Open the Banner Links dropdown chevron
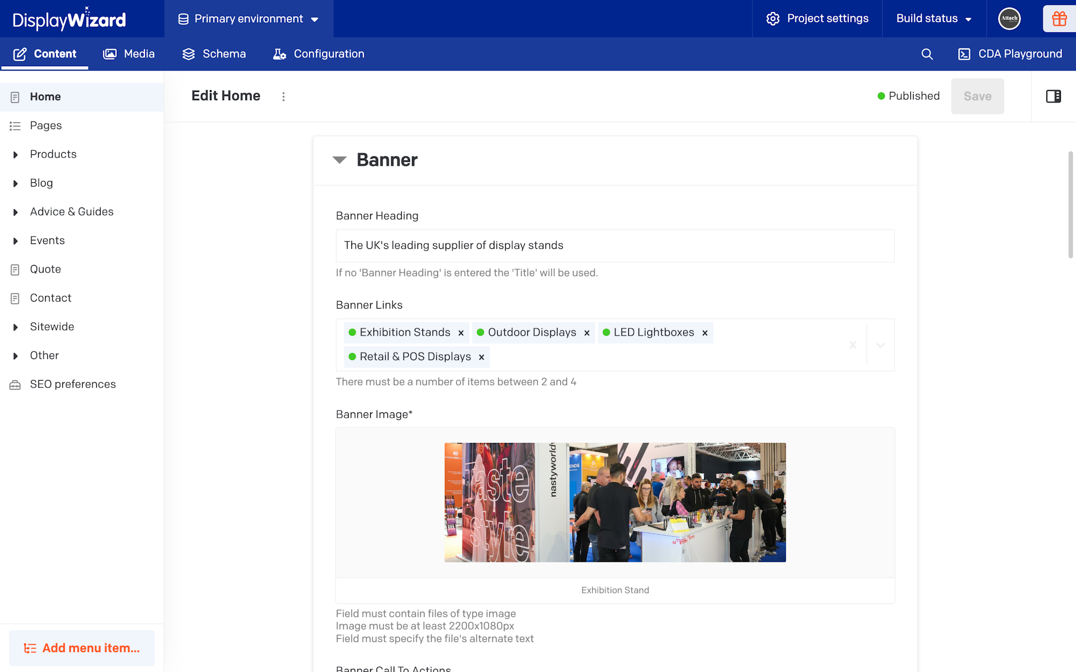1076x672 pixels. pyautogui.click(x=881, y=345)
